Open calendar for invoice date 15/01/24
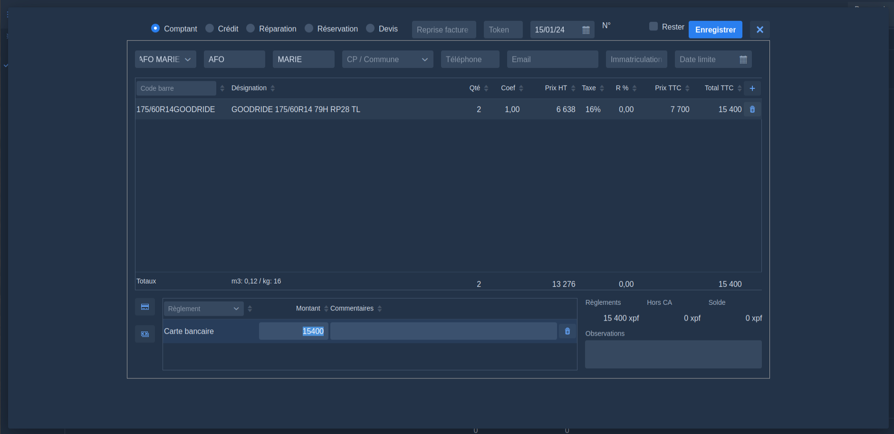The image size is (894, 434). pos(586,30)
